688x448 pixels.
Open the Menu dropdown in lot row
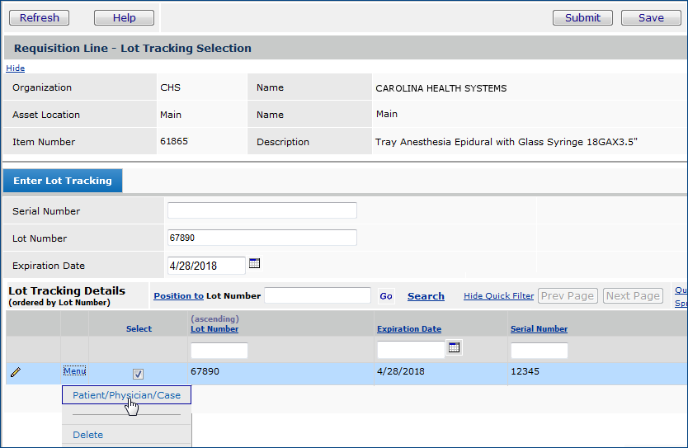click(x=74, y=371)
